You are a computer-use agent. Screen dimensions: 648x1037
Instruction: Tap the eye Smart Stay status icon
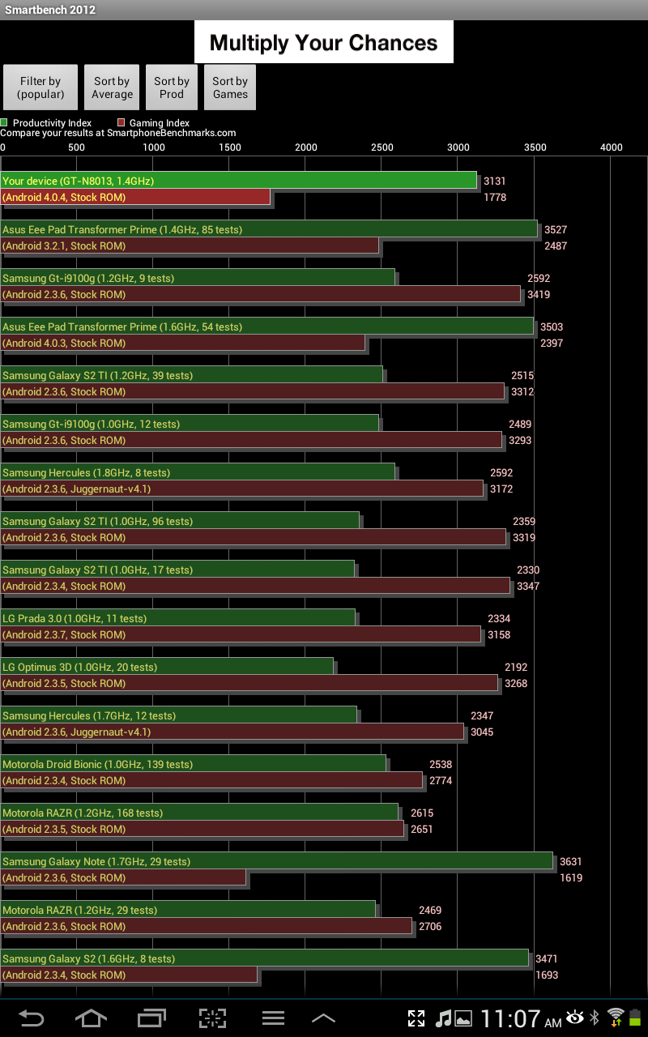tap(576, 1018)
